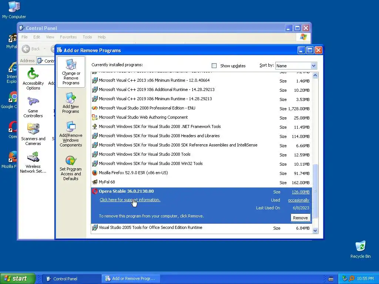Open Add New Programs sidebar icon
This screenshot has width=379, height=284.
(x=71, y=103)
